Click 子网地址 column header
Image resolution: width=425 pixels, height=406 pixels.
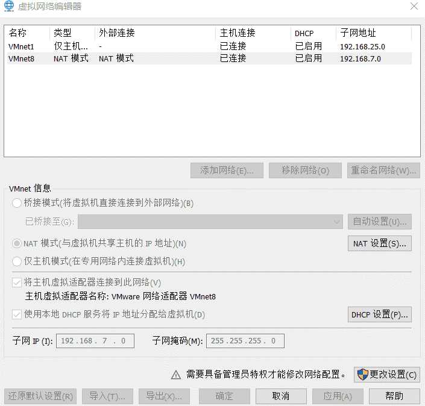pos(358,33)
